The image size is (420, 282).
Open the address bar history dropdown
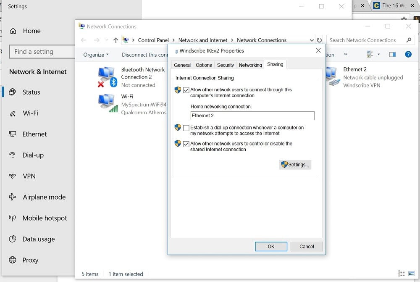[312, 40]
